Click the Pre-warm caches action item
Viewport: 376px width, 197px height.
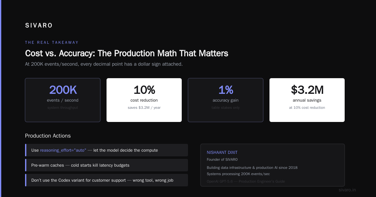point(107,165)
